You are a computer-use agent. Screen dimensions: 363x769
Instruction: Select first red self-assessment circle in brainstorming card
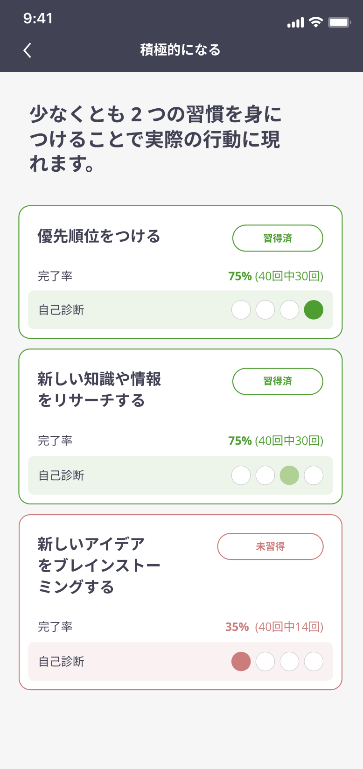point(241,662)
